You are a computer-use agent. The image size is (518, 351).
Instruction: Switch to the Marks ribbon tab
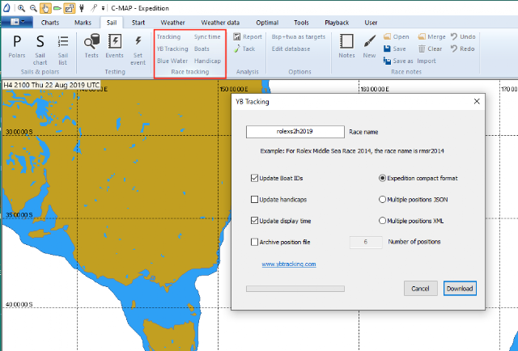83,23
